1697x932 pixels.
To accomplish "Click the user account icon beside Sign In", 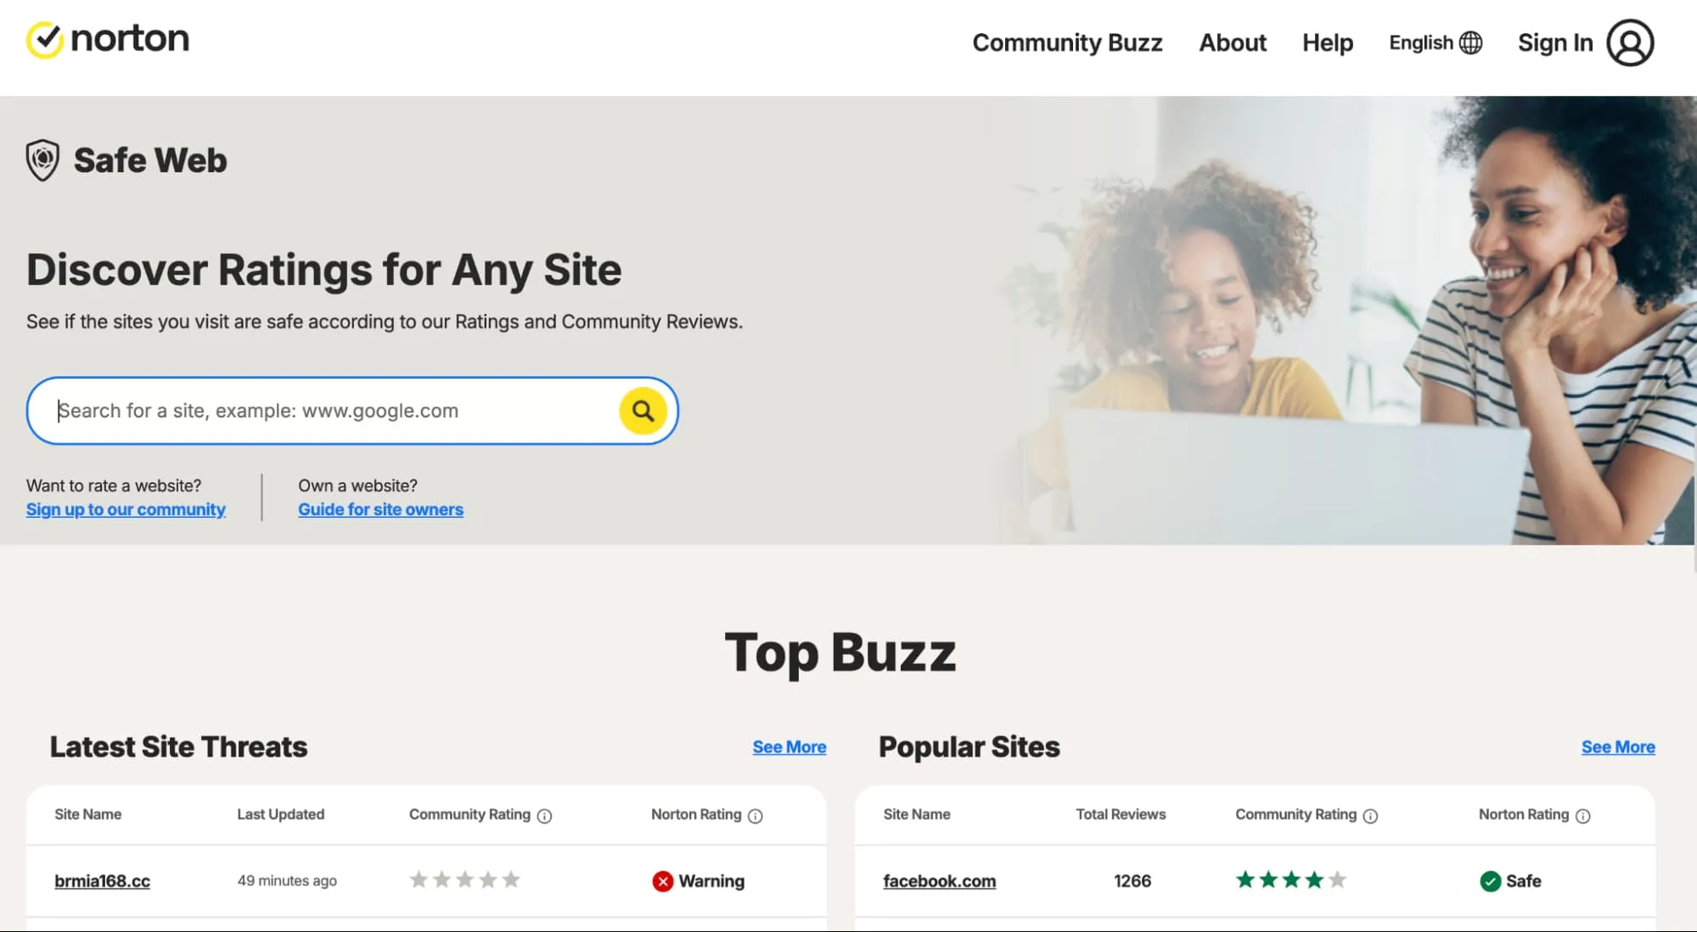I will pos(1632,42).
